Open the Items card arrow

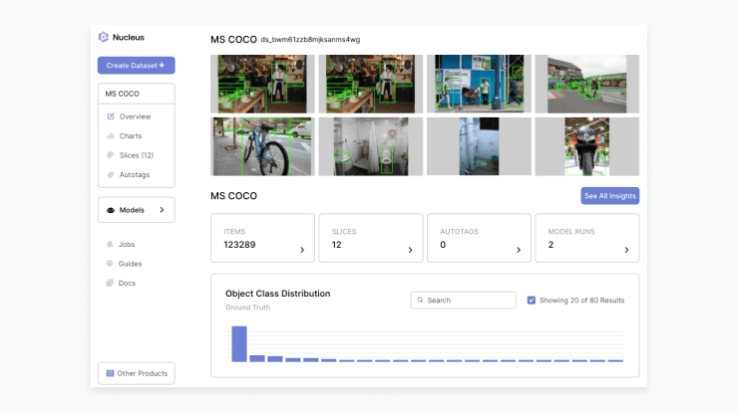tap(302, 250)
